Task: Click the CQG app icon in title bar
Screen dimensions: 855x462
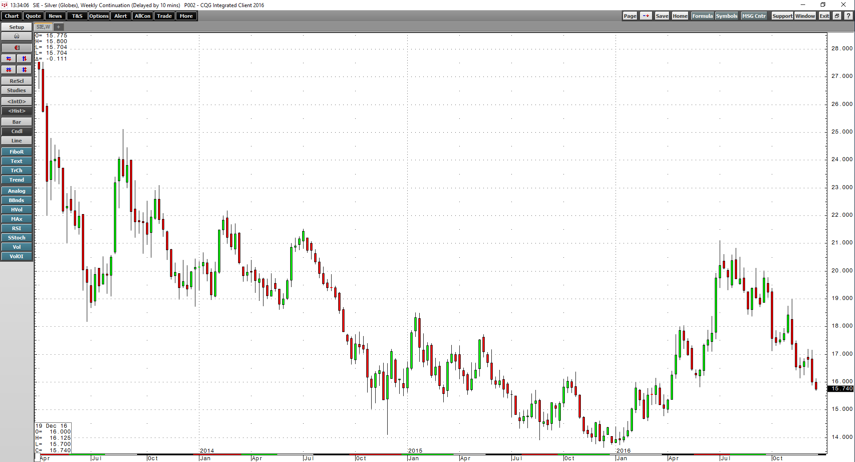Action: 4,5
